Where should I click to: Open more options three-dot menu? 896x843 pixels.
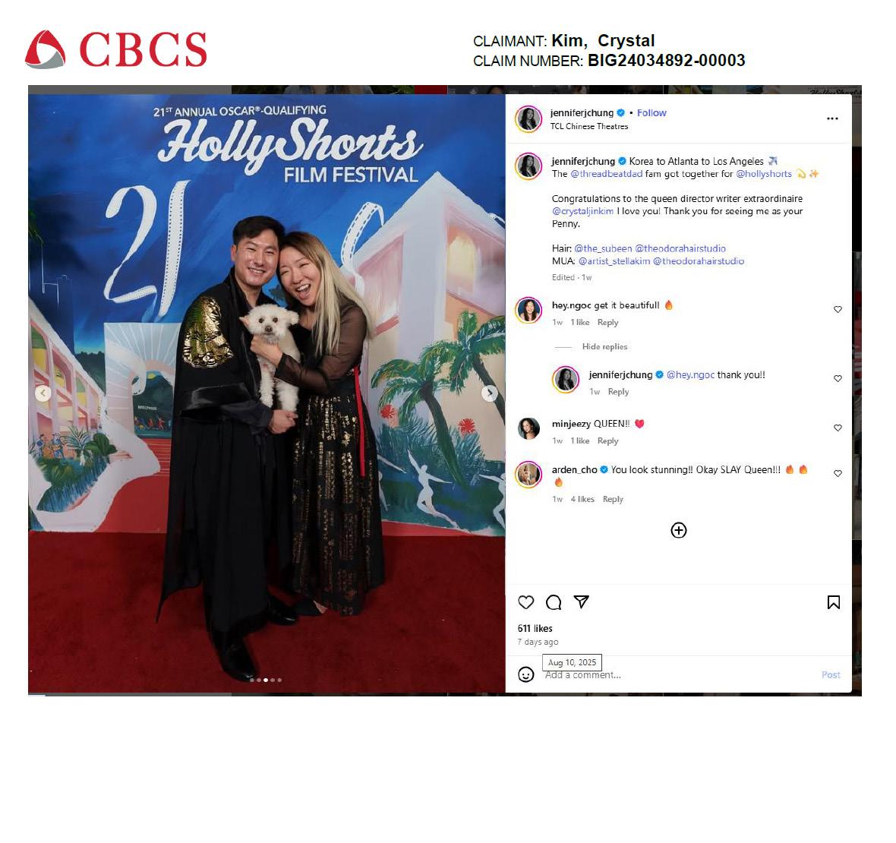point(832,118)
